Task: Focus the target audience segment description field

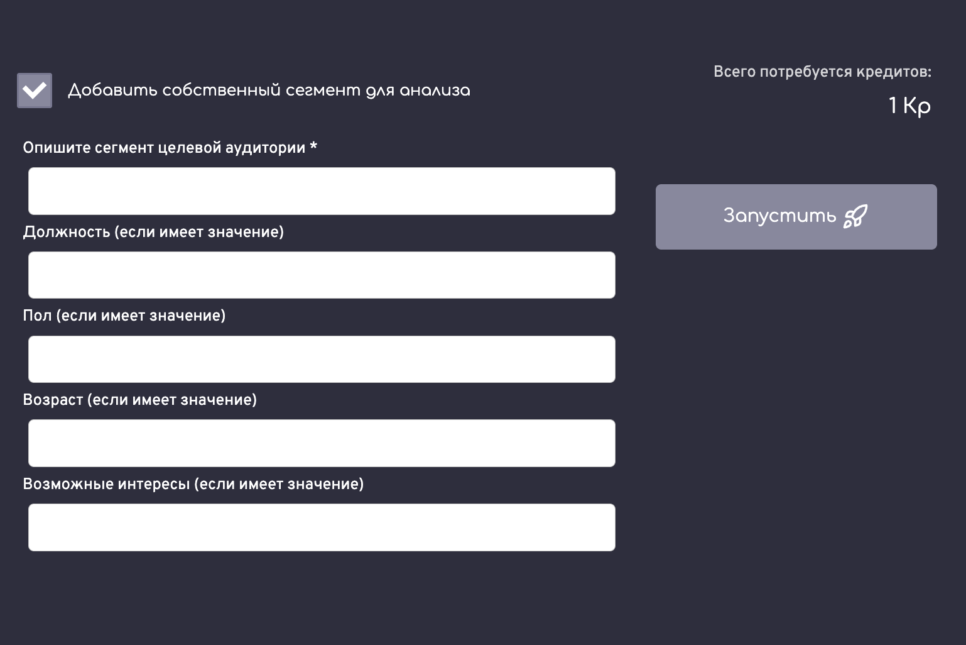Action: click(322, 191)
